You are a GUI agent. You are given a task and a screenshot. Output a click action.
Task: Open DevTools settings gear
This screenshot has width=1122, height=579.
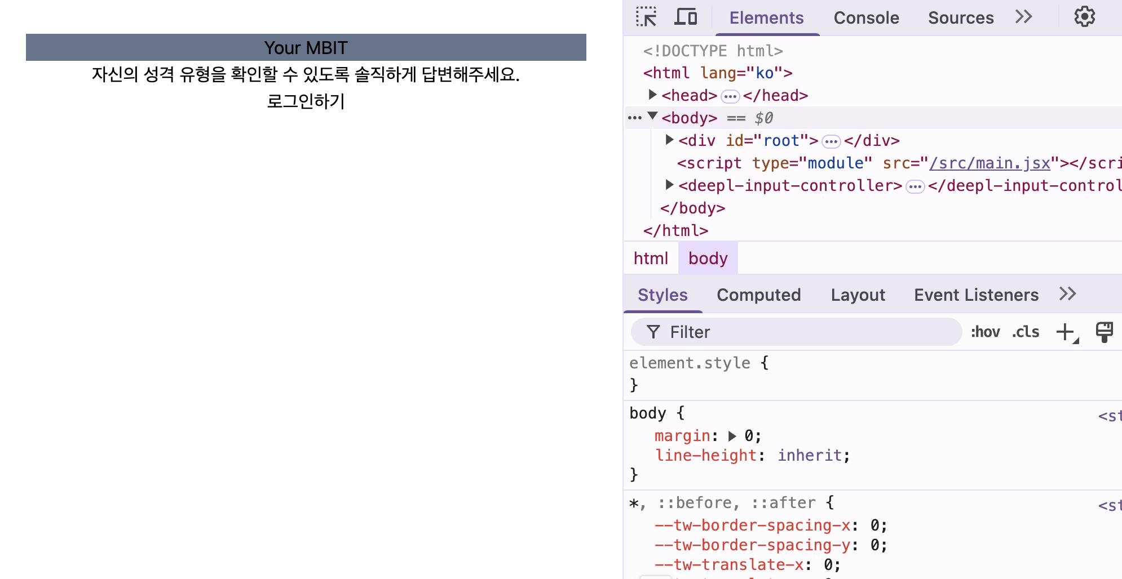(x=1084, y=17)
